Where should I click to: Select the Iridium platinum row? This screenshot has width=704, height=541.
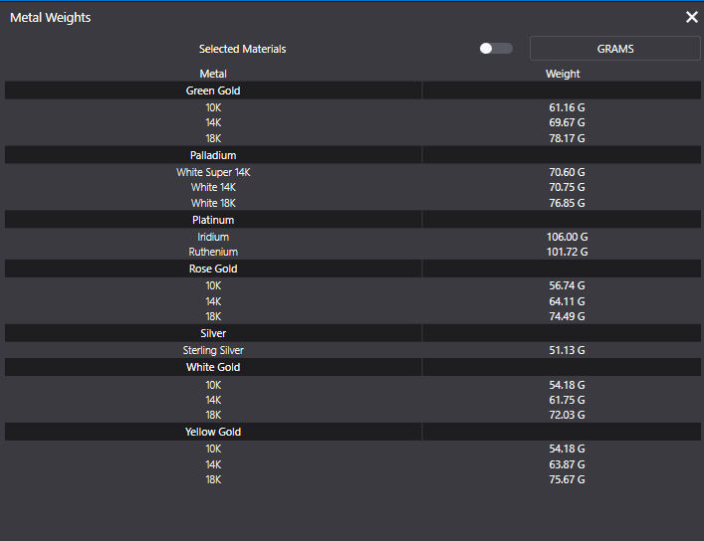click(x=213, y=237)
